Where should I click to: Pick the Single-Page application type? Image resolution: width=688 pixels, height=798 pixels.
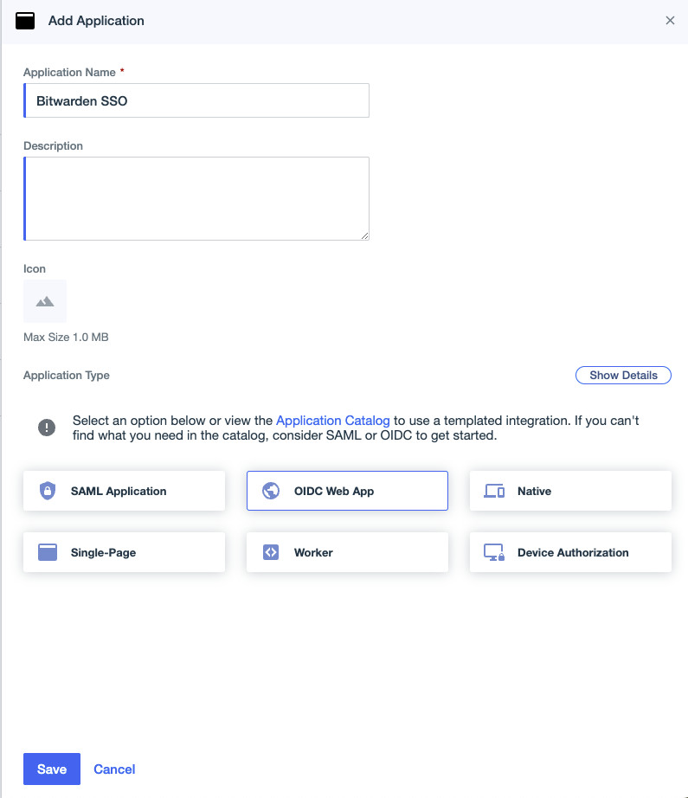click(x=124, y=552)
